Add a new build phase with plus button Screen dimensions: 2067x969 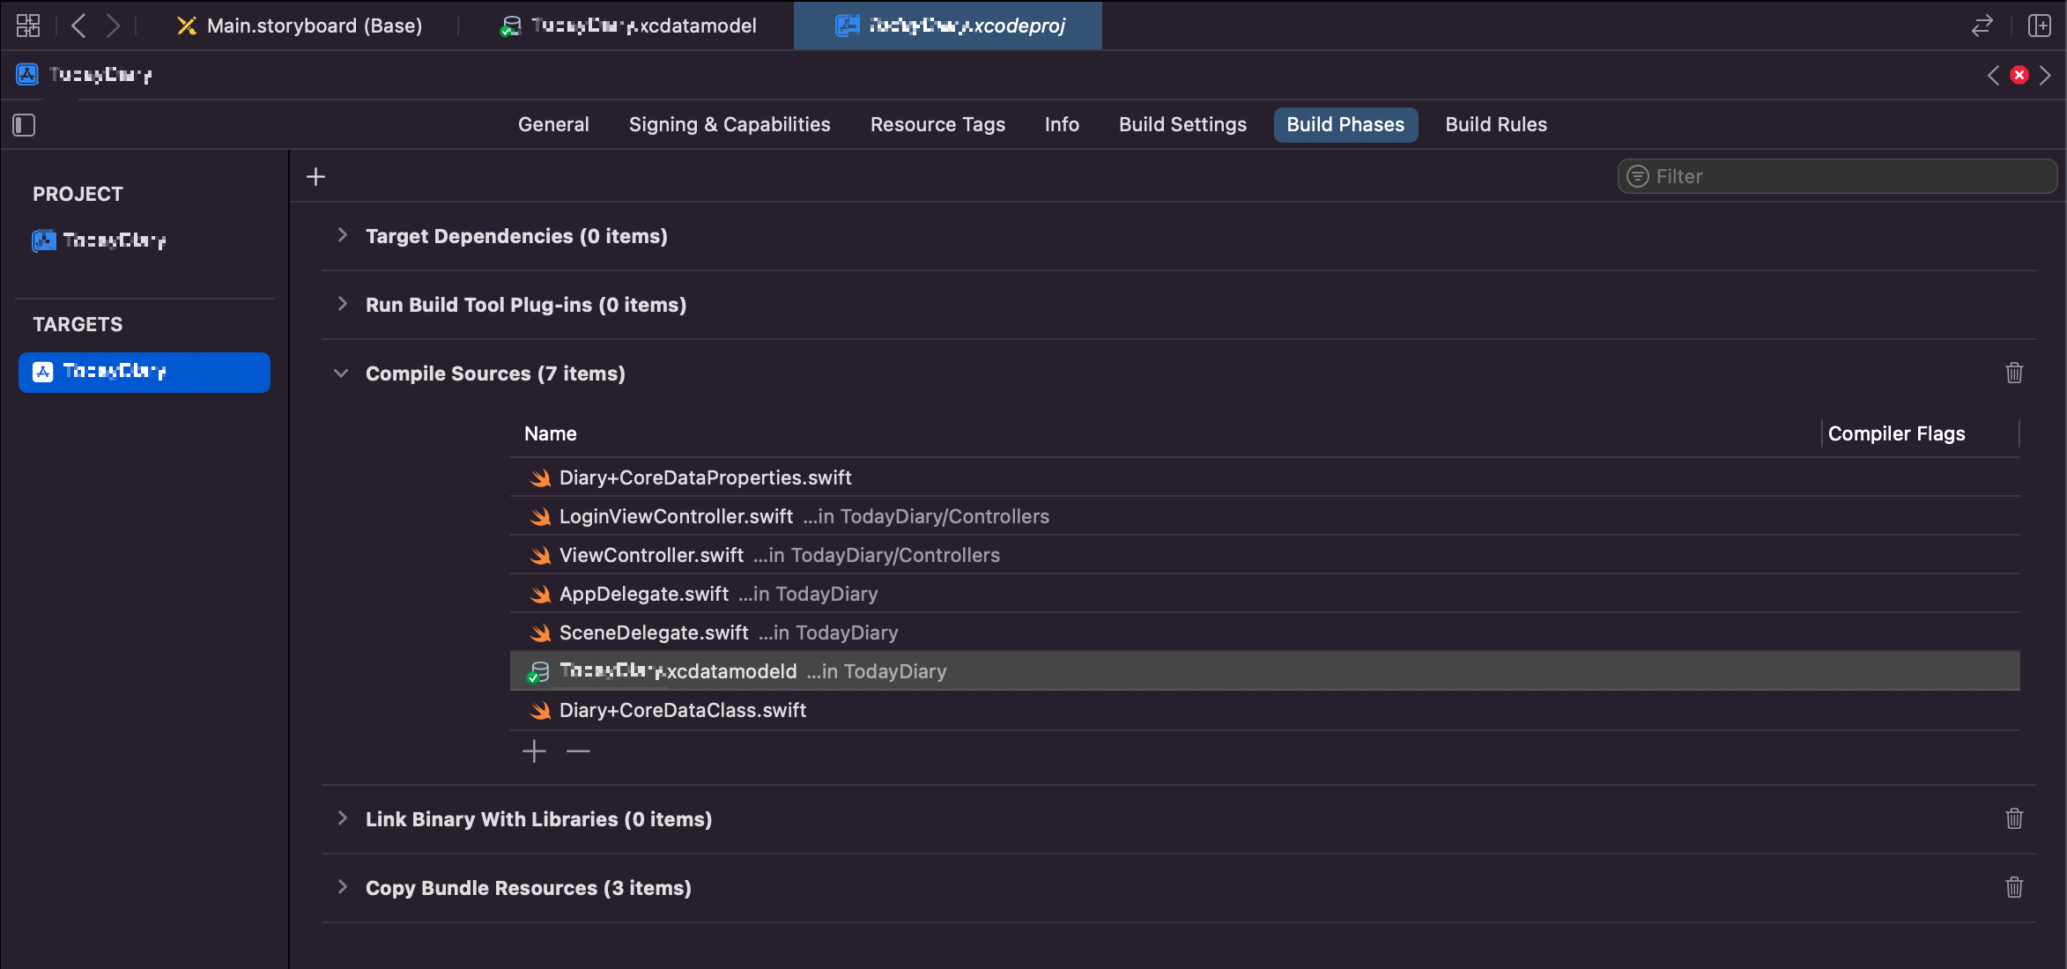tap(315, 177)
